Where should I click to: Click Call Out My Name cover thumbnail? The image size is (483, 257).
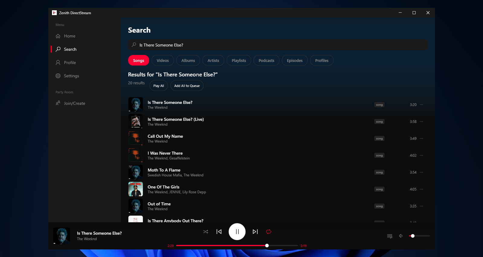(136, 138)
